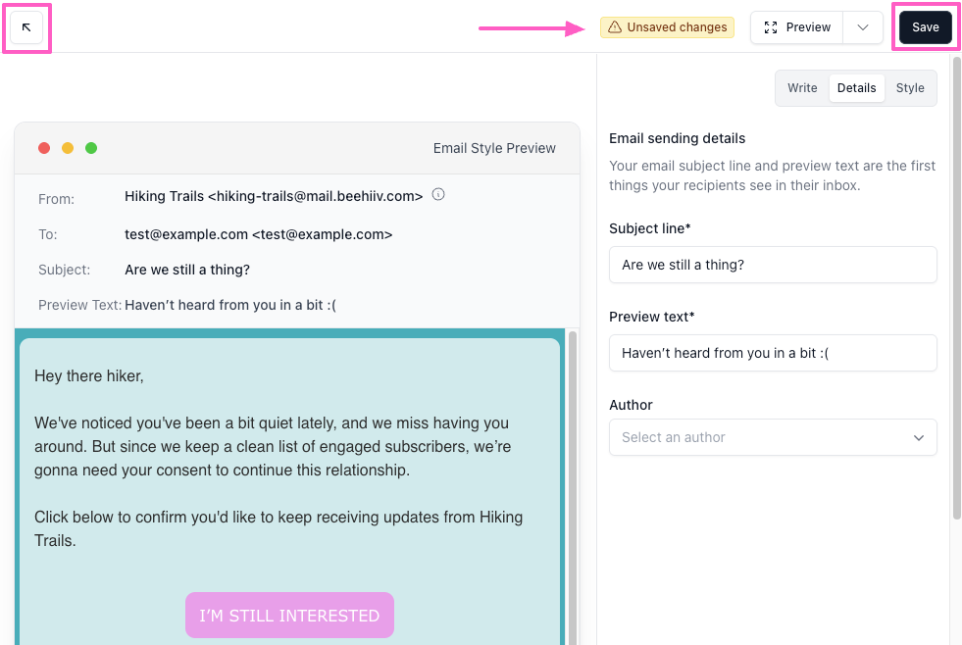Switch to the Write tab
The height and width of the screenshot is (645, 962).
click(x=802, y=88)
